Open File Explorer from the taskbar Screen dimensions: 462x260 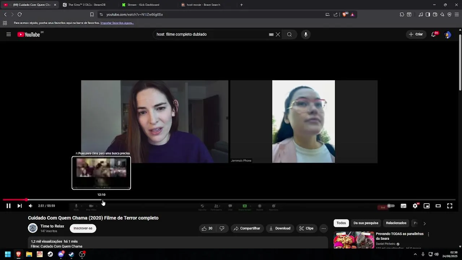tap(29, 254)
